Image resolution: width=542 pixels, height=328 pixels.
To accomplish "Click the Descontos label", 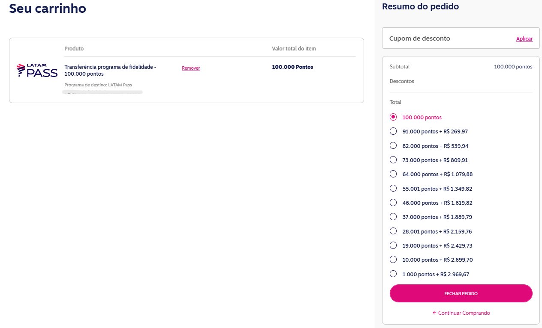I will (402, 81).
